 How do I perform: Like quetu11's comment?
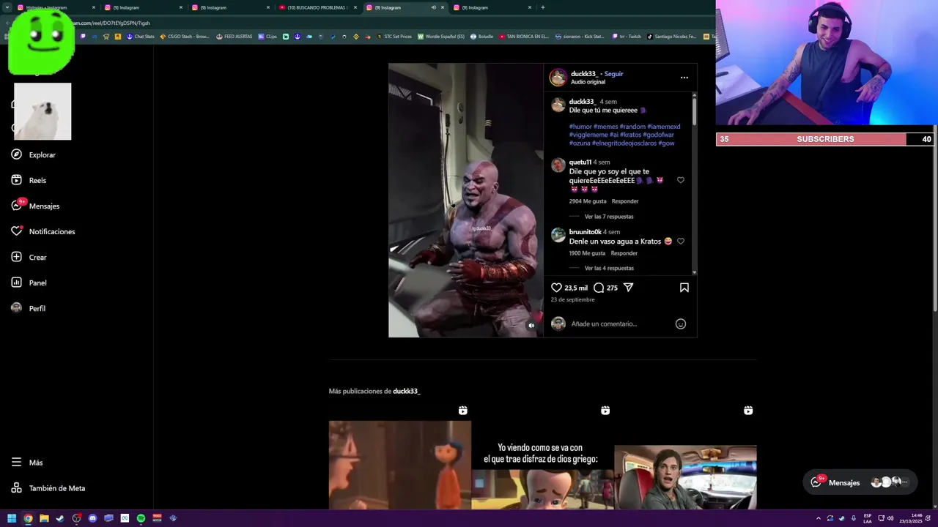(x=680, y=180)
